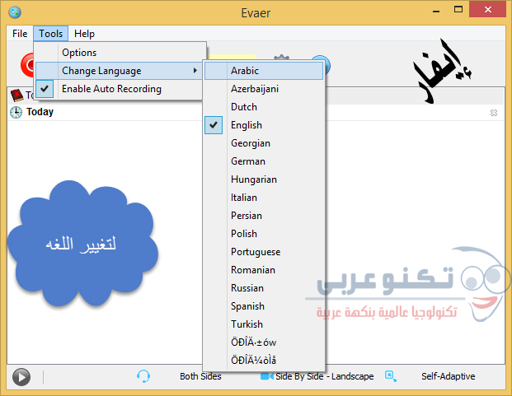Screen dimensions: 512x396
Task: Switch language to Hungarian
Action: [x=264, y=179]
